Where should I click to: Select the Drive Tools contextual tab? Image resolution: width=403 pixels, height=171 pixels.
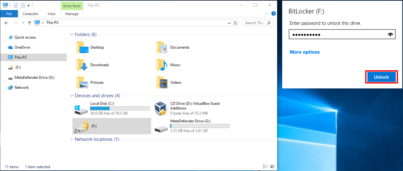pyautogui.click(x=72, y=6)
